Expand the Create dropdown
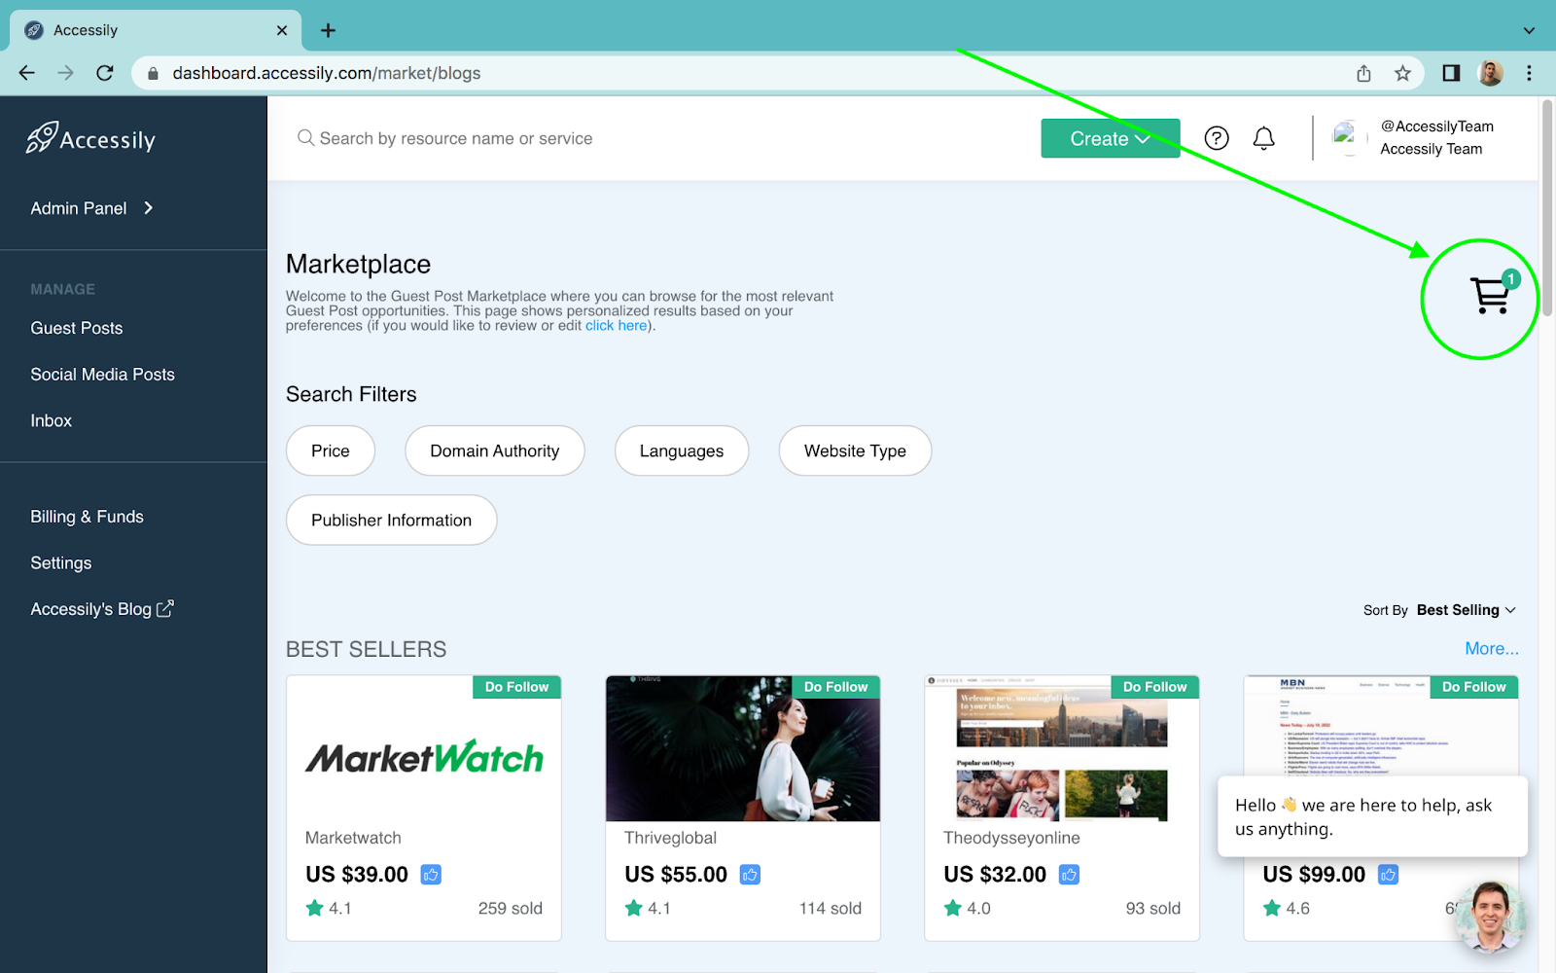This screenshot has width=1556, height=973. point(1111,138)
